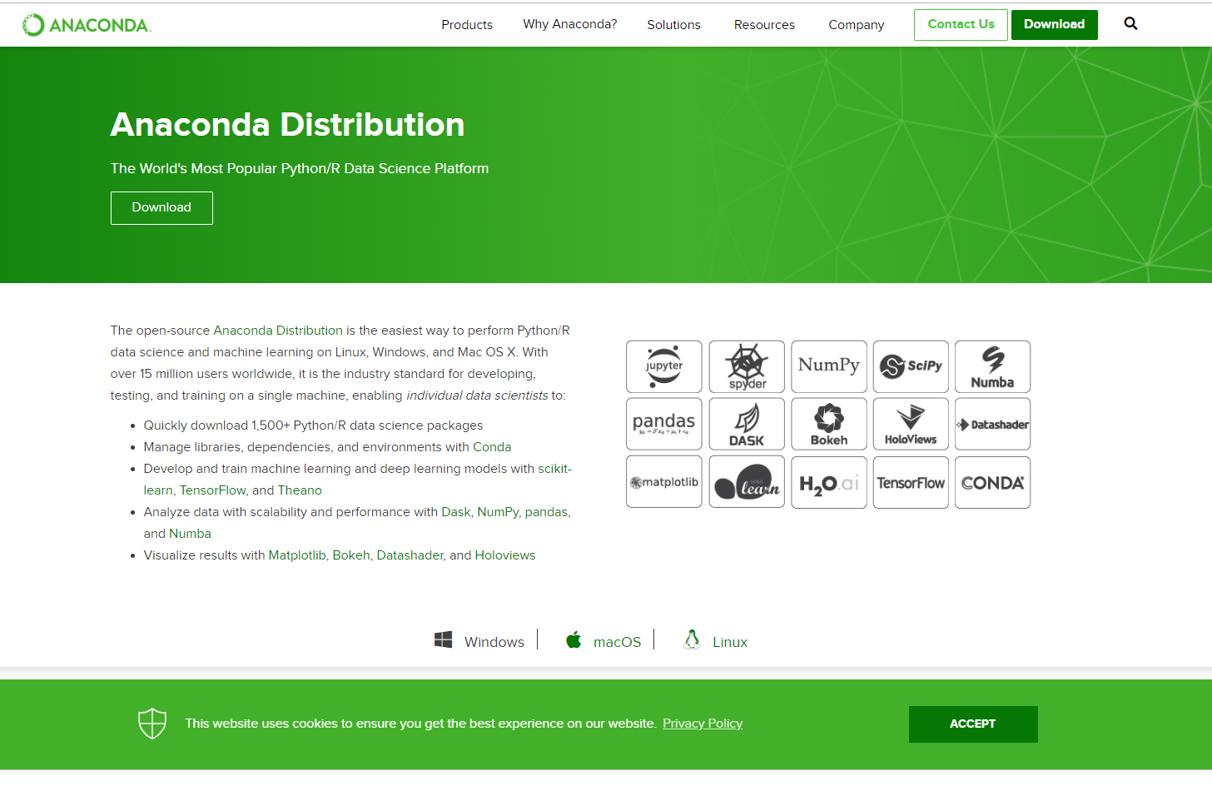The width and height of the screenshot is (1212, 786).
Task: Click the NumPy logo tile
Action: (829, 366)
